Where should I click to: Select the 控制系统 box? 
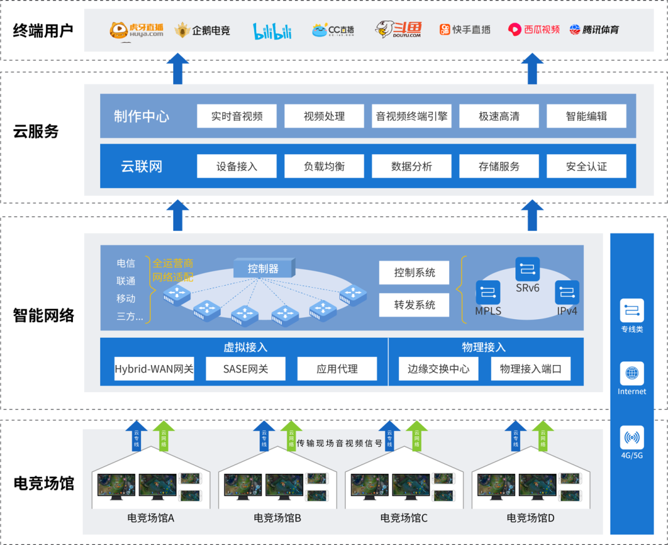[x=414, y=273]
